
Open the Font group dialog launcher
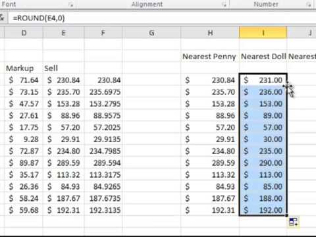point(71,5)
